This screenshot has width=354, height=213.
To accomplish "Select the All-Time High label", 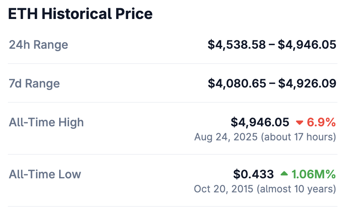I will [x=46, y=123].
